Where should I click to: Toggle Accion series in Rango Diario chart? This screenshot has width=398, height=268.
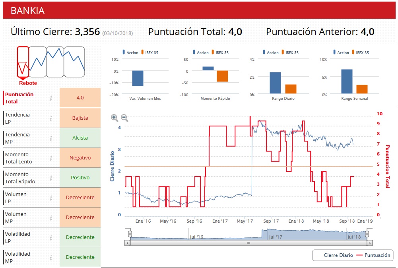coord(271,52)
